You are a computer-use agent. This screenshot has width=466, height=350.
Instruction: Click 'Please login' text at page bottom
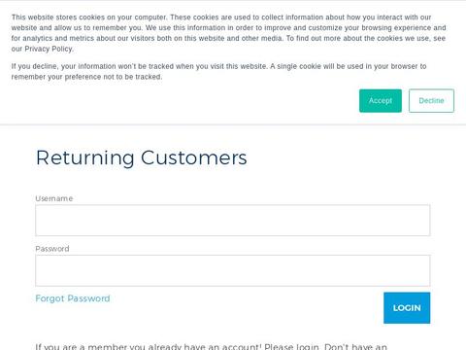(291, 347)
